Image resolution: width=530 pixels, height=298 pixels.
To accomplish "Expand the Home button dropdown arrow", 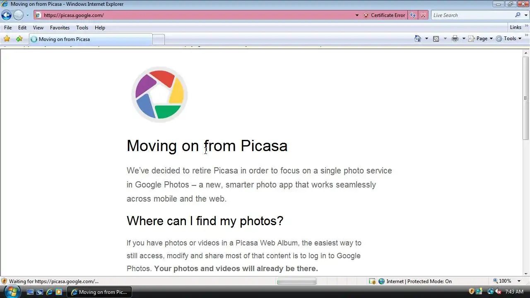I will point(426,38).
